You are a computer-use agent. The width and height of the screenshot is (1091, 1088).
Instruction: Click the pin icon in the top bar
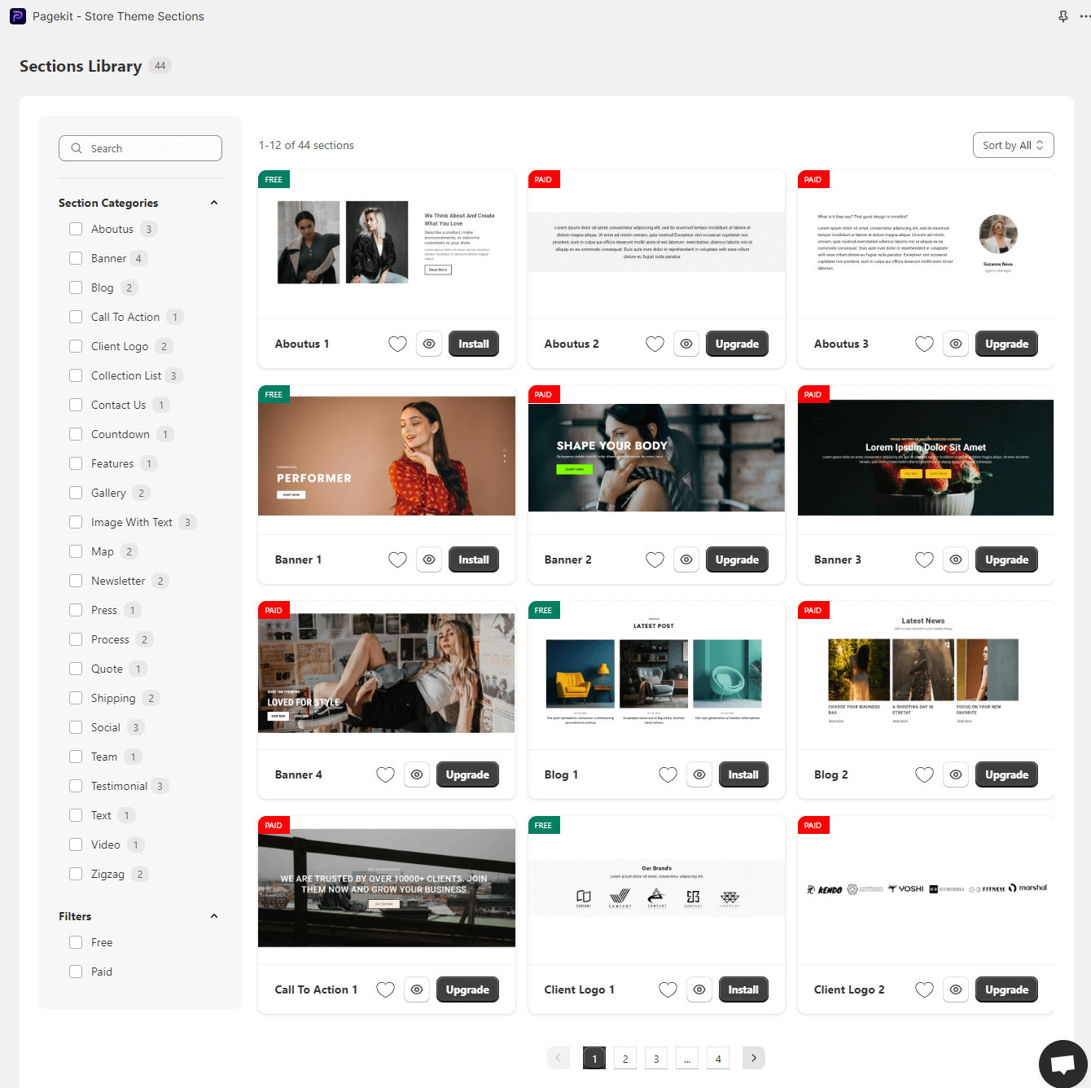point(1063,16)
